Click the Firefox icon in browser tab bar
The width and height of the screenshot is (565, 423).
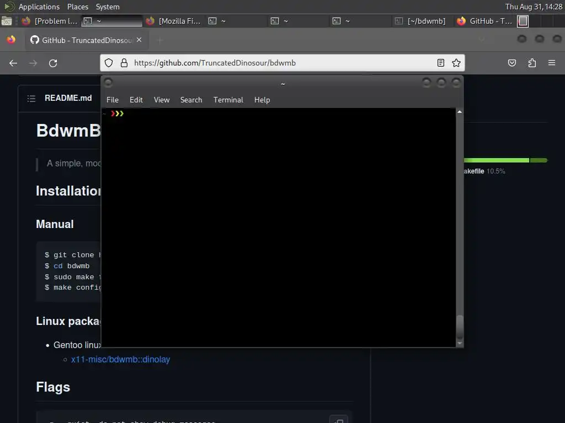click(11, 40)
